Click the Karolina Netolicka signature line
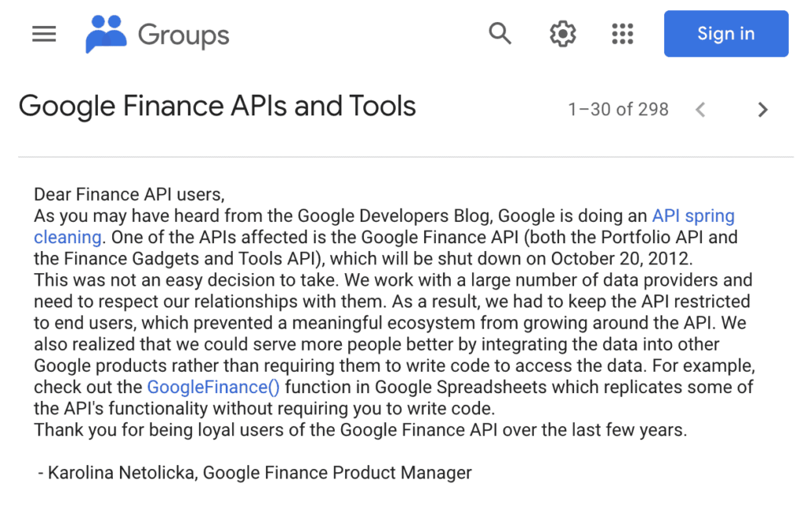This screenshot has width=803, height=506. click(x=255, y=472)
